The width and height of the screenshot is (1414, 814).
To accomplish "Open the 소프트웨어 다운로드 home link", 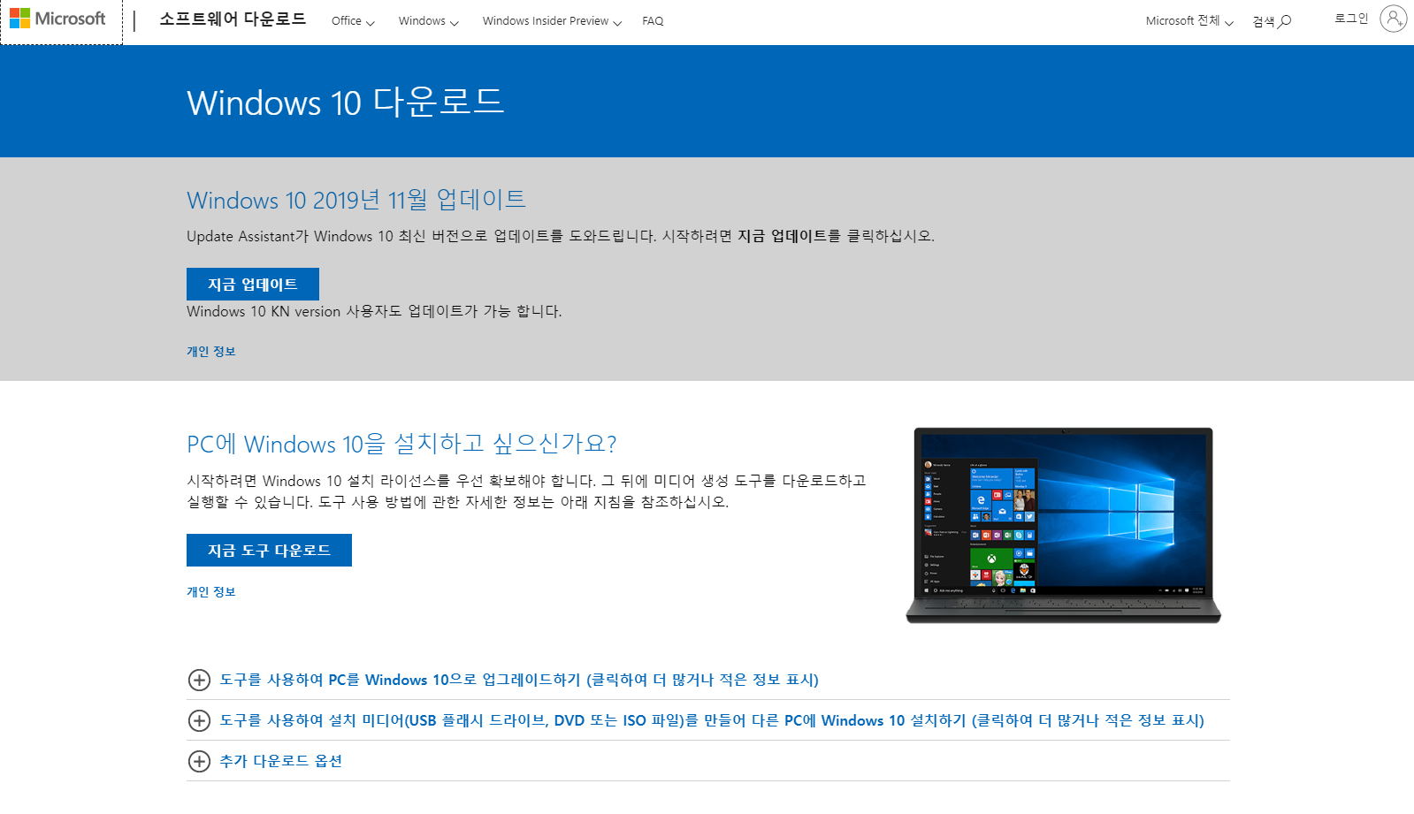I will coord(233,19).
